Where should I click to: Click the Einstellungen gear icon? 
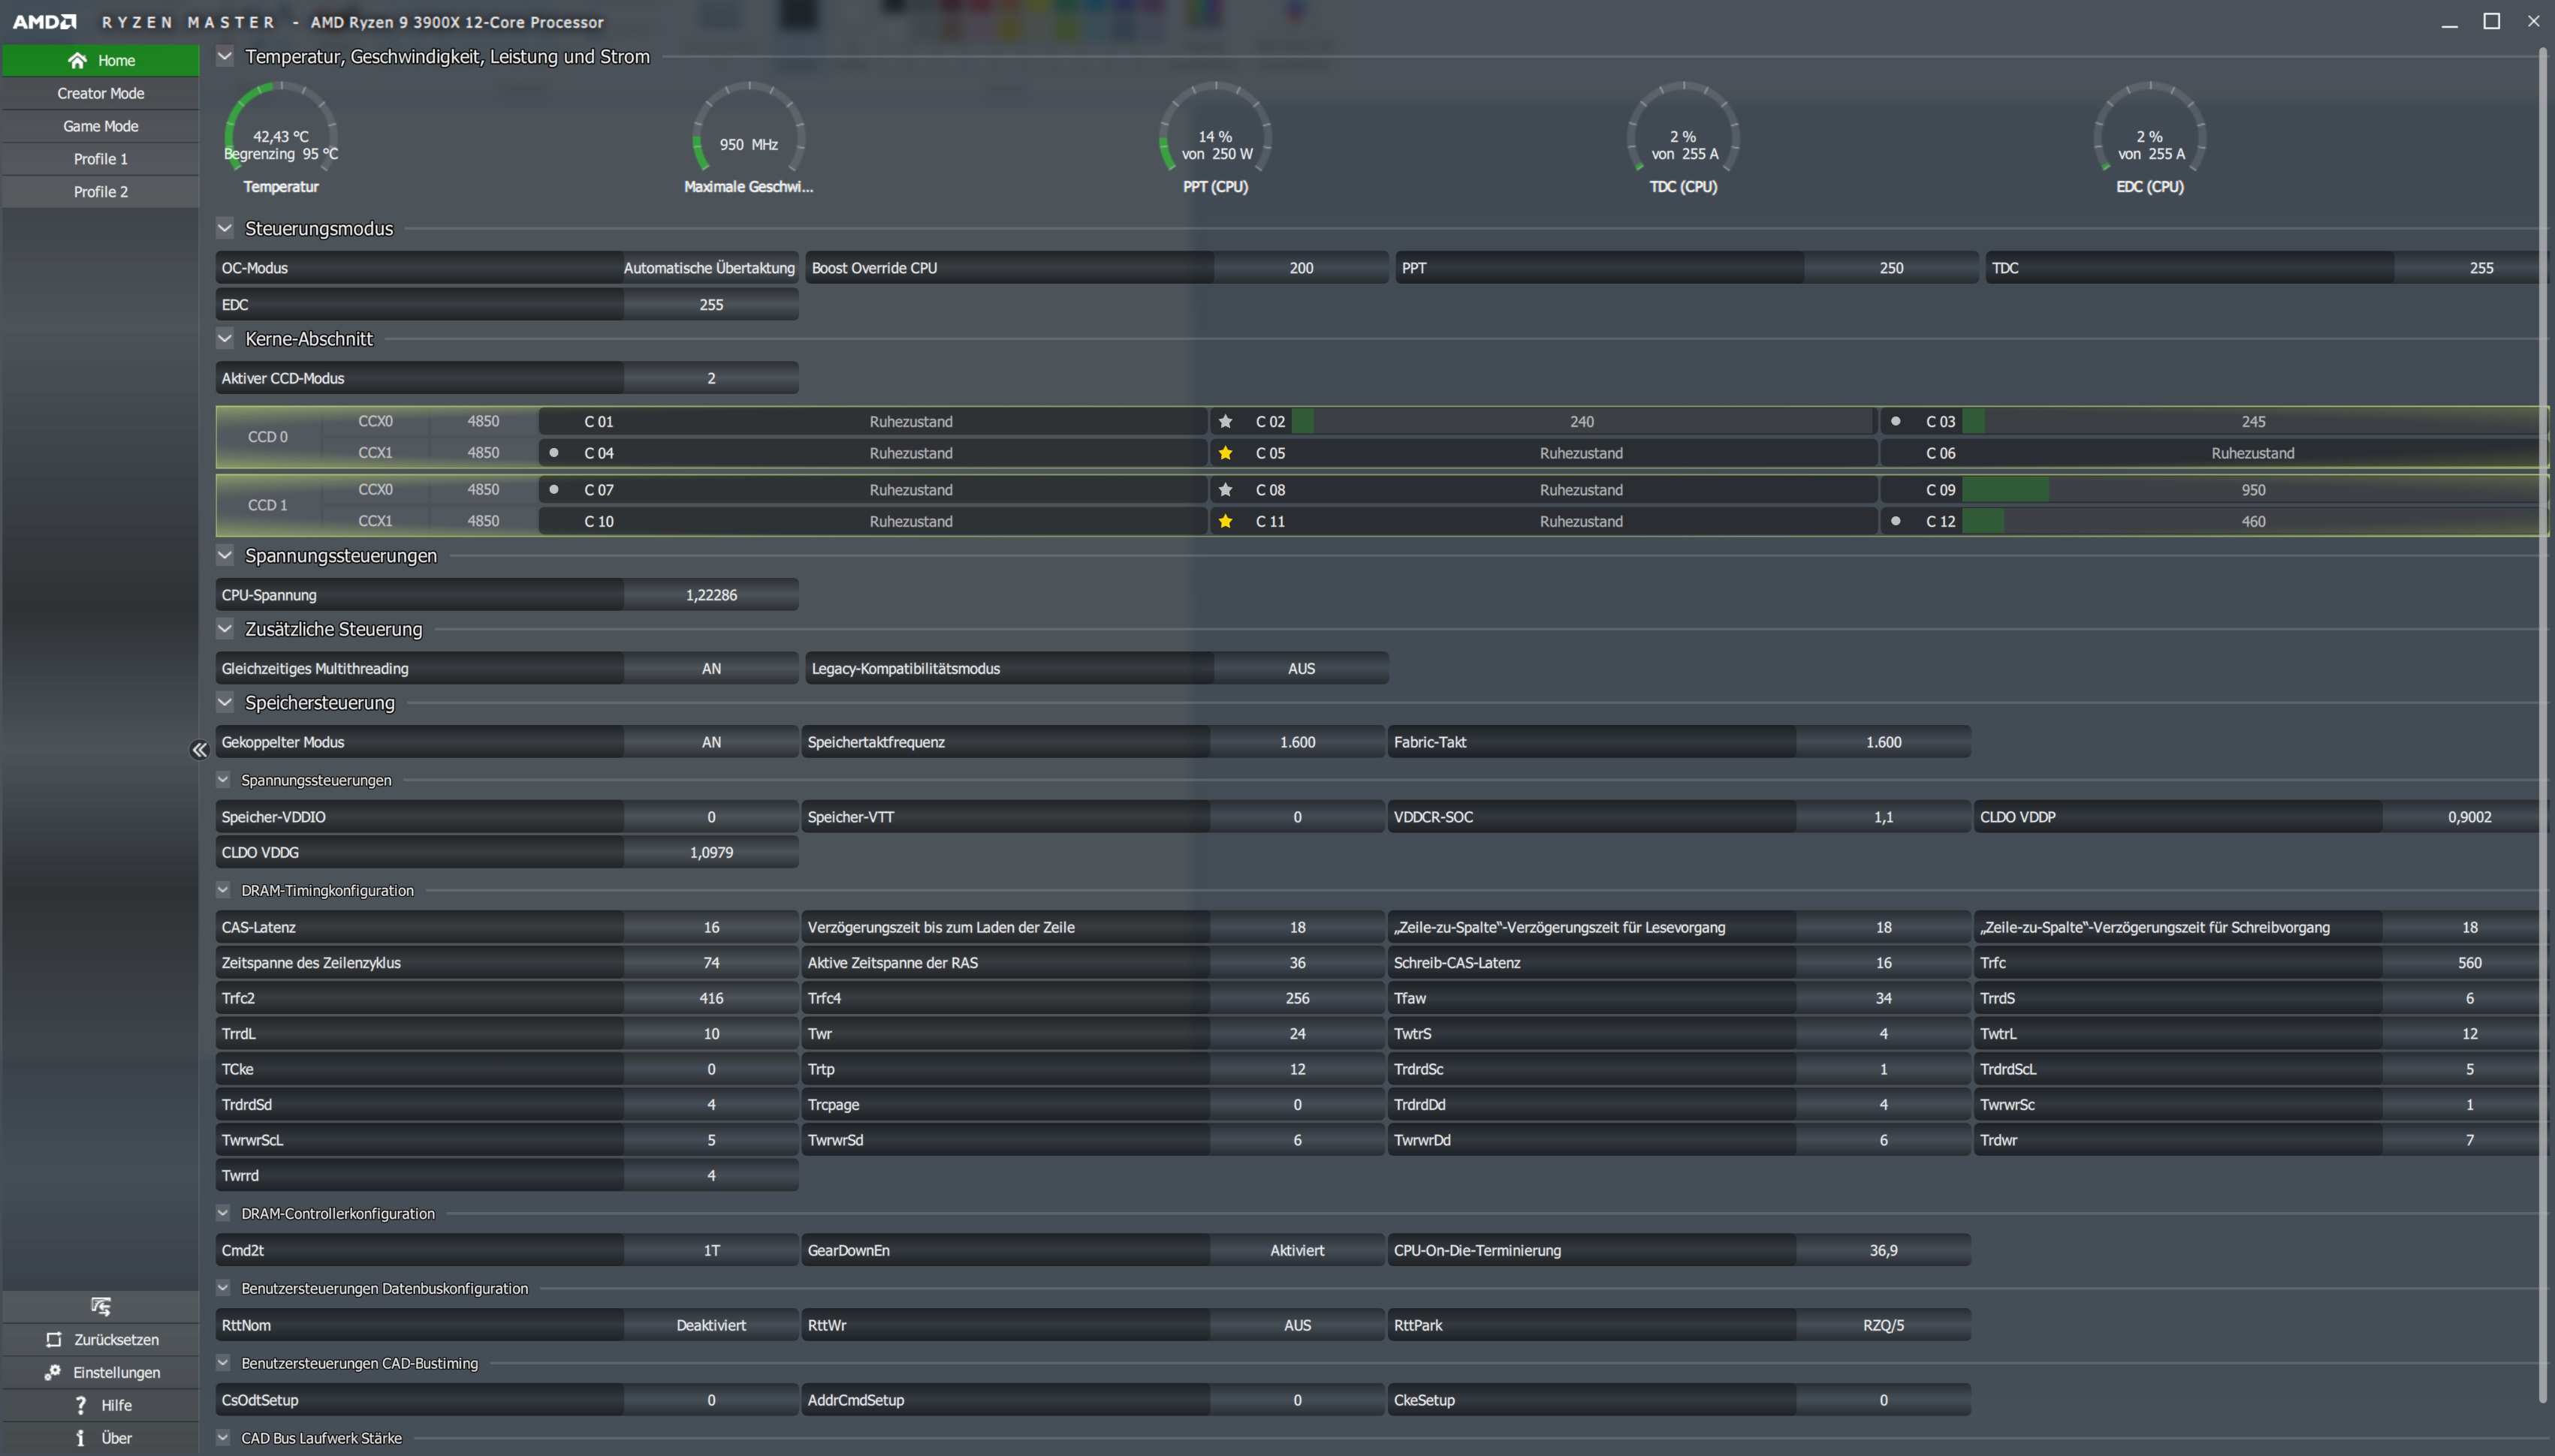pos(53,1372)
